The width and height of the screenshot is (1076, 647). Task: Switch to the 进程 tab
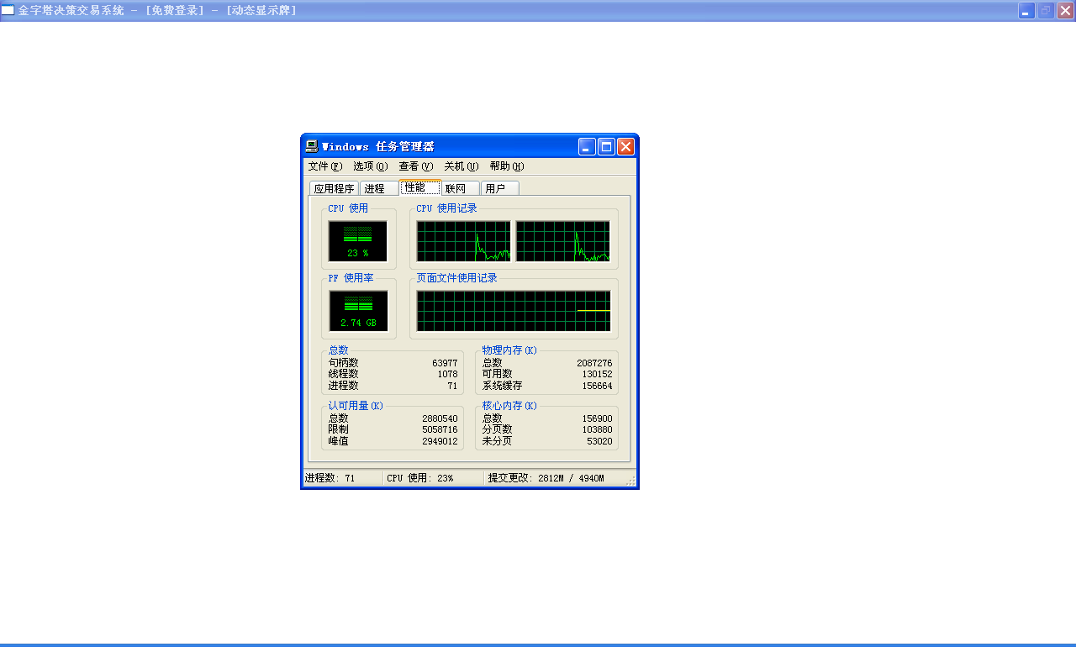(x=379, y=188)
